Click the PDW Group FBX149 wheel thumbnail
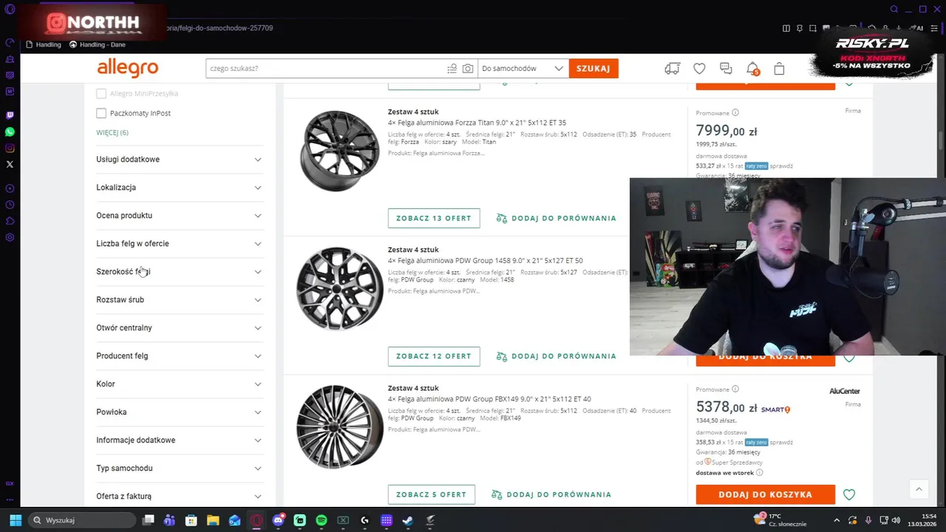Screen dimensions: 946x532 (x=339, y=426)
